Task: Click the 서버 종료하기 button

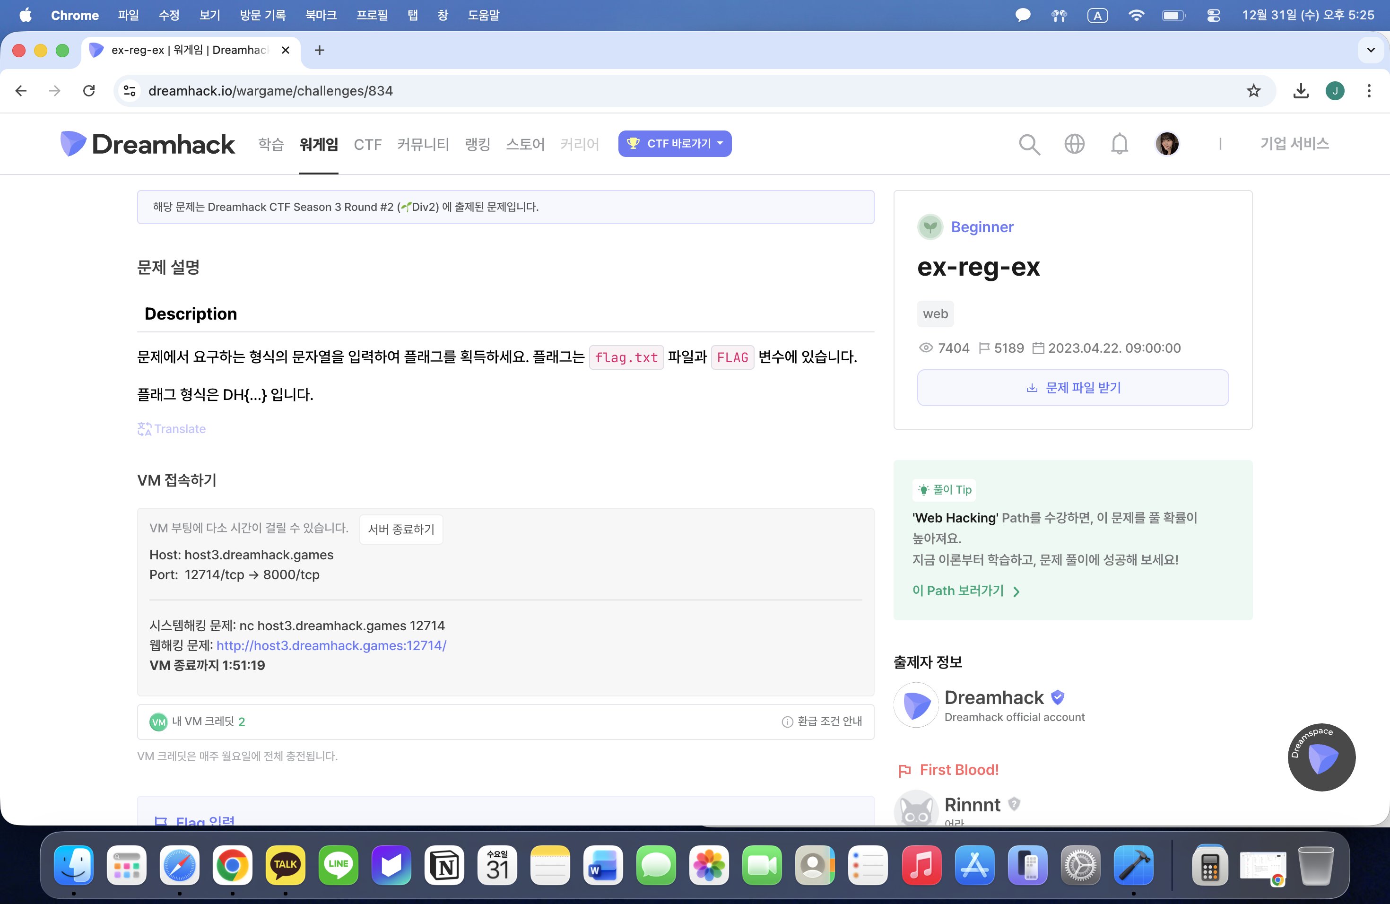Action: click(400, 529)
